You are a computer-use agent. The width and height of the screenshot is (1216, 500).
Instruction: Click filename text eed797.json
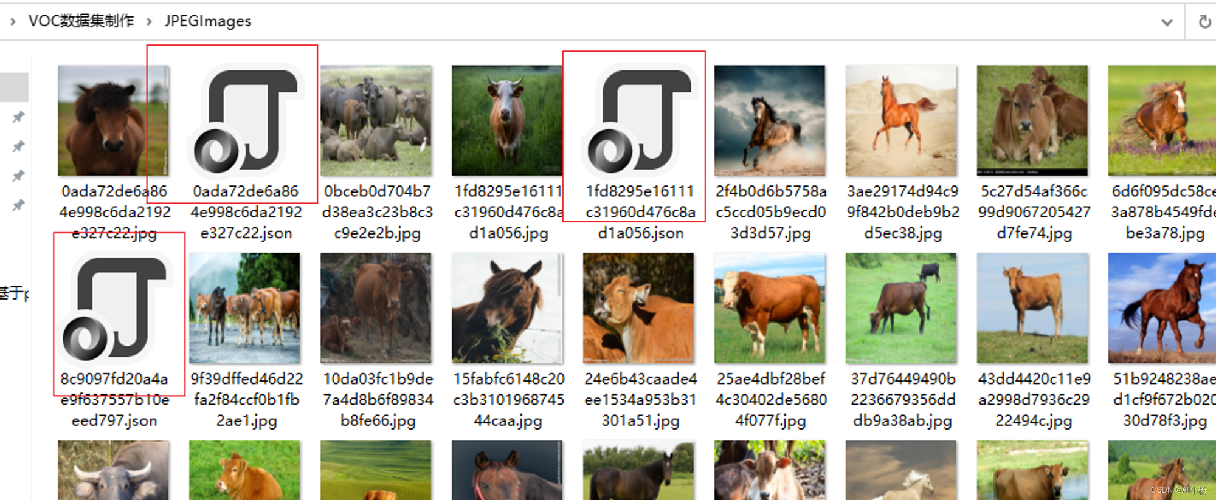[114, 421]
